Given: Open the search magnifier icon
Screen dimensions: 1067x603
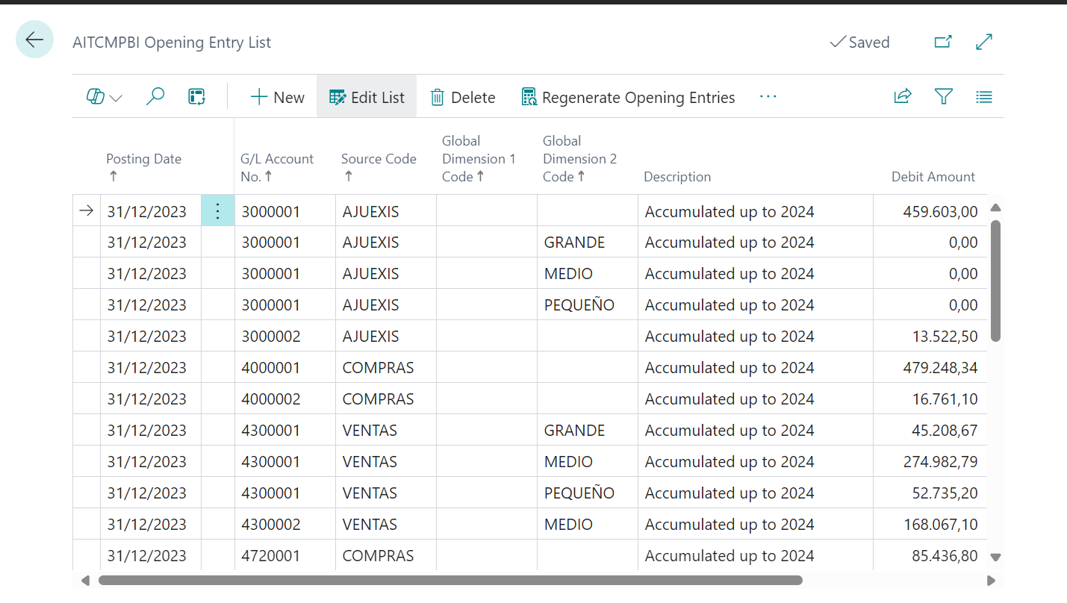Looking at the screenshot, I should click(x=155, y=97).
